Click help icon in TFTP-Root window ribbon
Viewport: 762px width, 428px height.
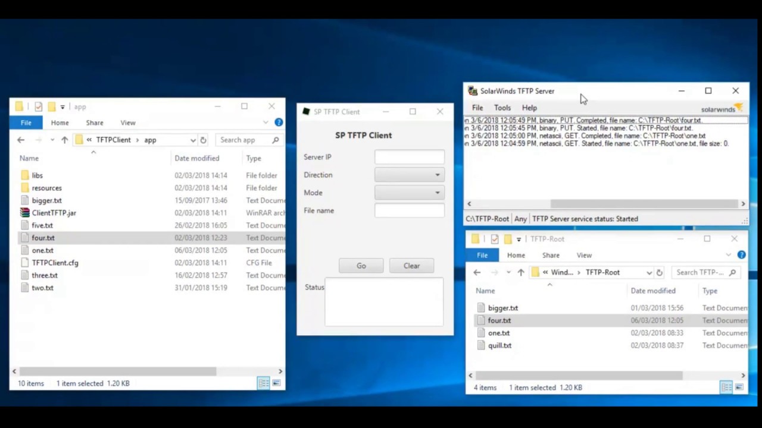741,255
